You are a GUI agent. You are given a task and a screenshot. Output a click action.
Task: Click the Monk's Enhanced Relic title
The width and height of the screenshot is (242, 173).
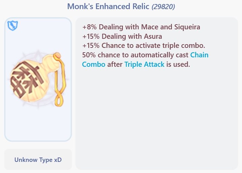108,6
